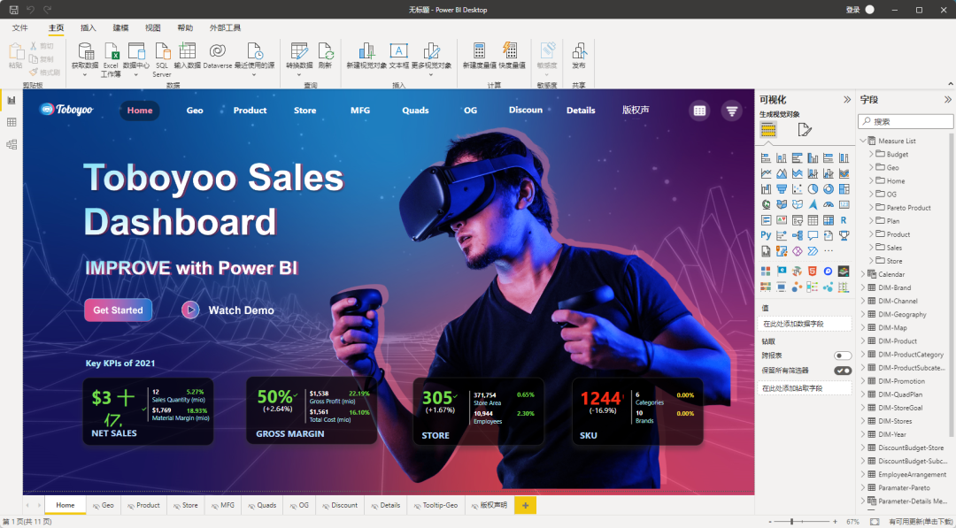The width and height of the screenshot is (956, 528).
Task: Switch to the Tooltip-Geo page tab
Action: pyautogui.click(x=436, y=505)
